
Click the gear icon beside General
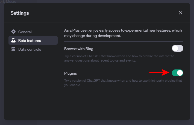tap(13, 32)
